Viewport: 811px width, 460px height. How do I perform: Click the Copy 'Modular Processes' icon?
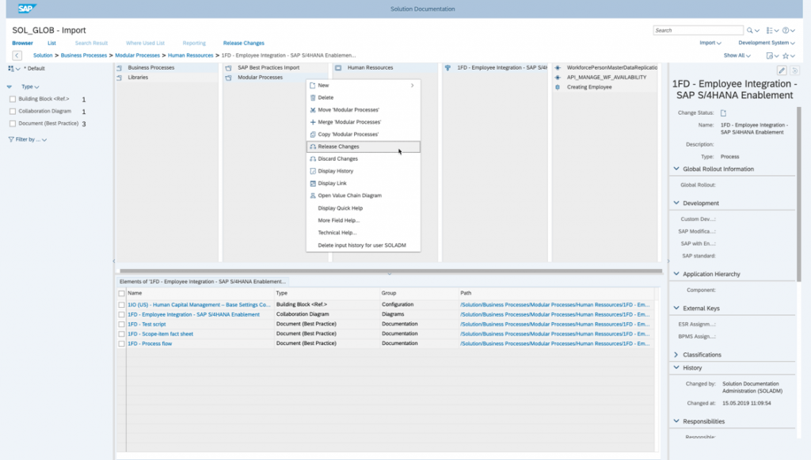click(312, 135)
